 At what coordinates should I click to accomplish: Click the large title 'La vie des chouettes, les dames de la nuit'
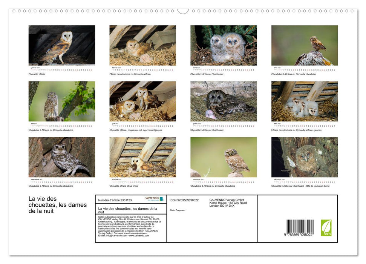click(x=58, y=205)
